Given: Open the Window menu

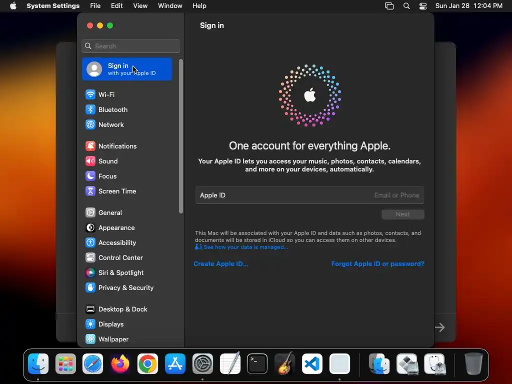Looking at the screenshot, I should (x=170, y=6).
